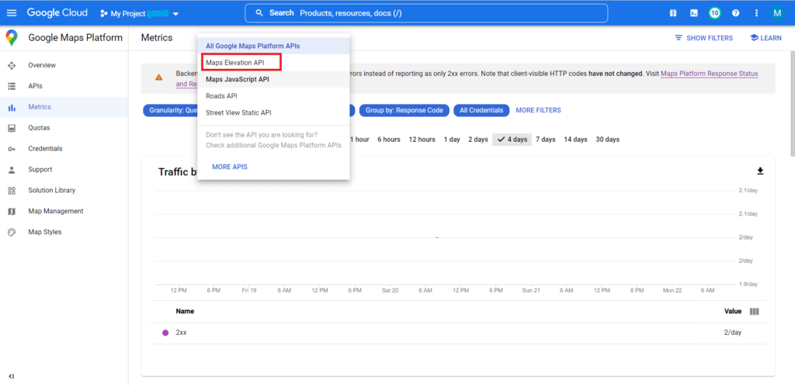Select Street View Static API option
The width and height of the screenshot is (795, 386).
pyautogui.click(x=273, y=113)
